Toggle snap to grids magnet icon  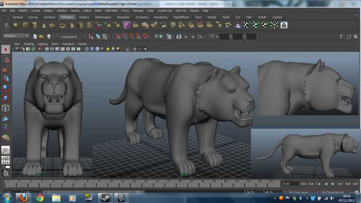118,36
